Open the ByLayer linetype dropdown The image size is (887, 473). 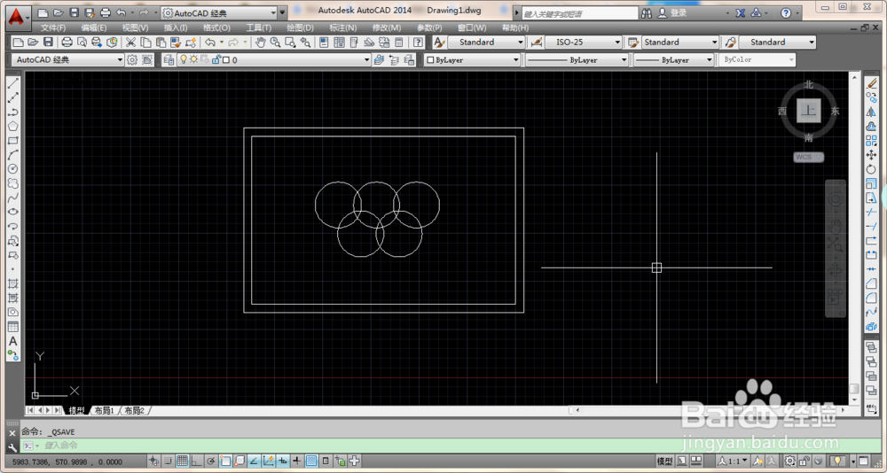pos(577,60)
